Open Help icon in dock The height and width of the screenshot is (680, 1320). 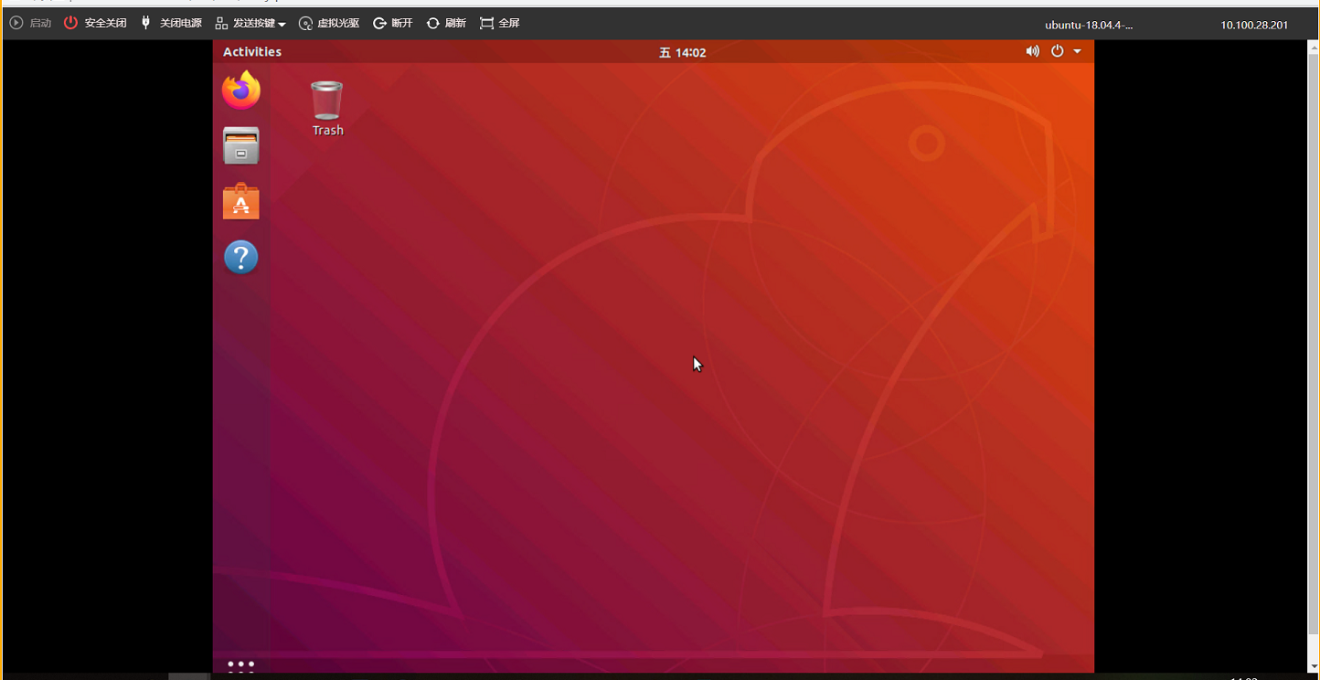coord(241,258)
